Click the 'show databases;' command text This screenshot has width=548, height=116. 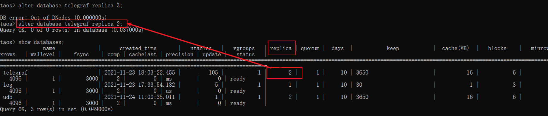[41, 42]
